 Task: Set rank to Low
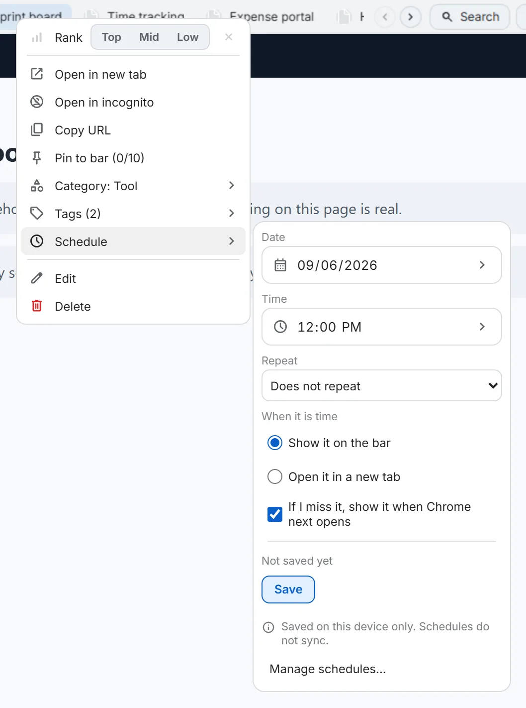point(187,37)
